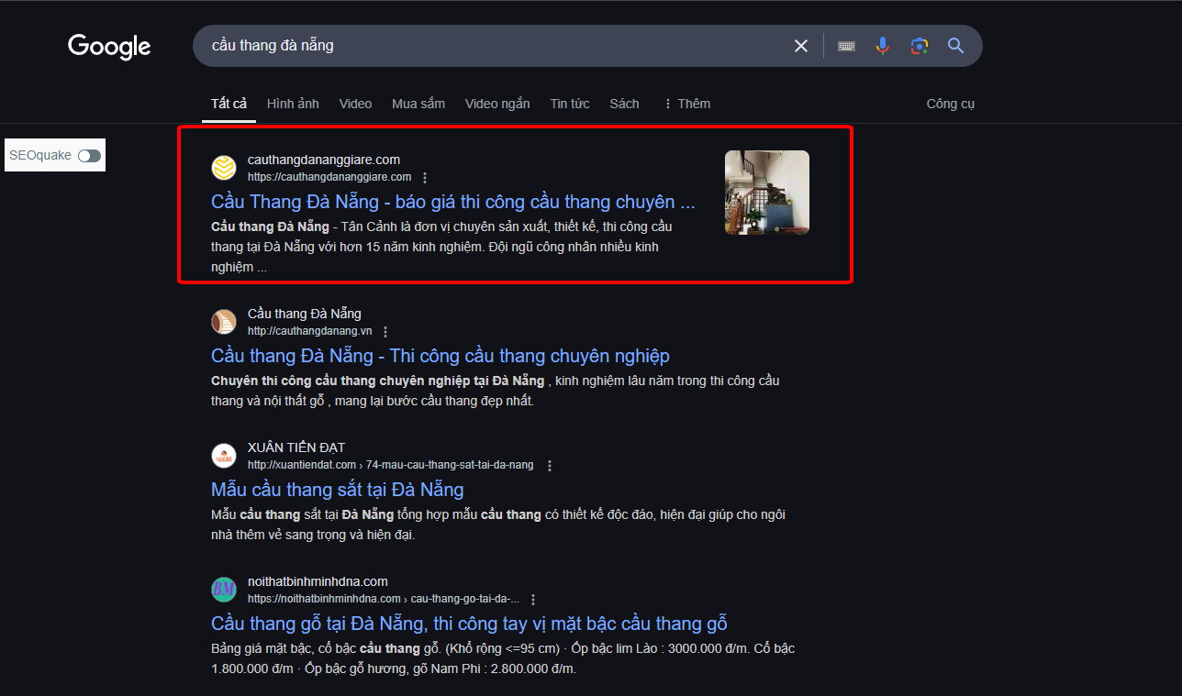The height and width of the screenshot is (696, 1182).
Task: Click the xuantiendat.com breadcrumb URL
Action: 390,465
